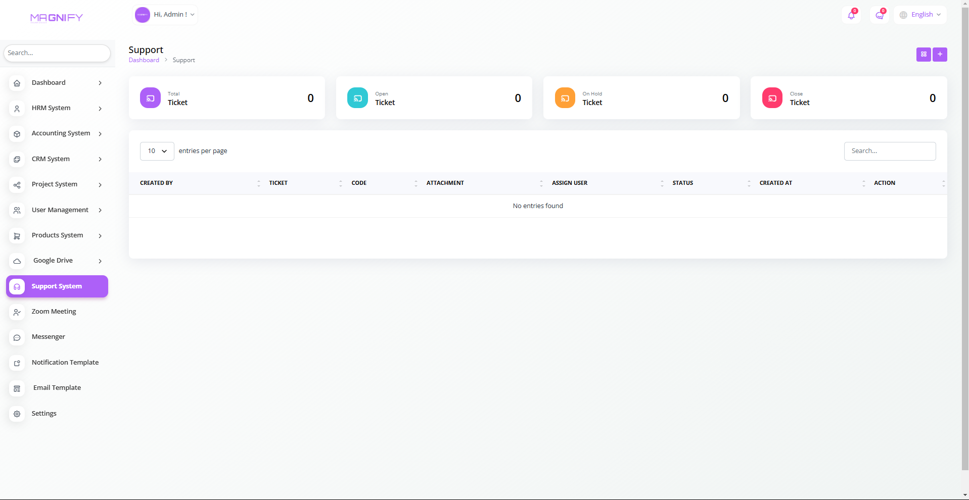Image resolution: width=969 pixels, height=500 pixels.
Task: Click the Email Template icon
Action: (17, 388)
